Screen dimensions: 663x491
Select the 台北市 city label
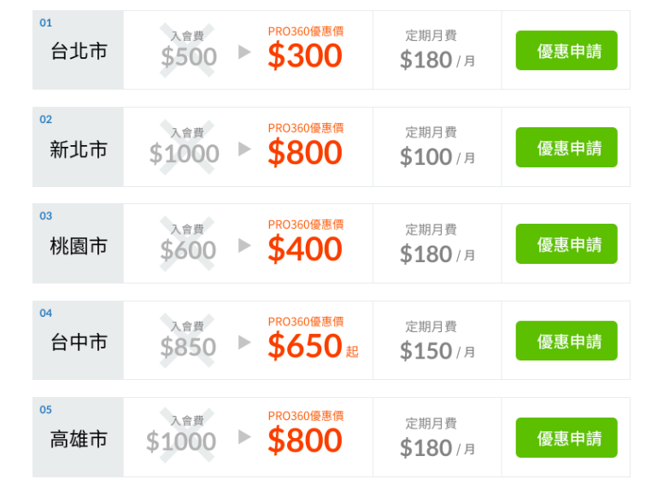tap(79, 51)
